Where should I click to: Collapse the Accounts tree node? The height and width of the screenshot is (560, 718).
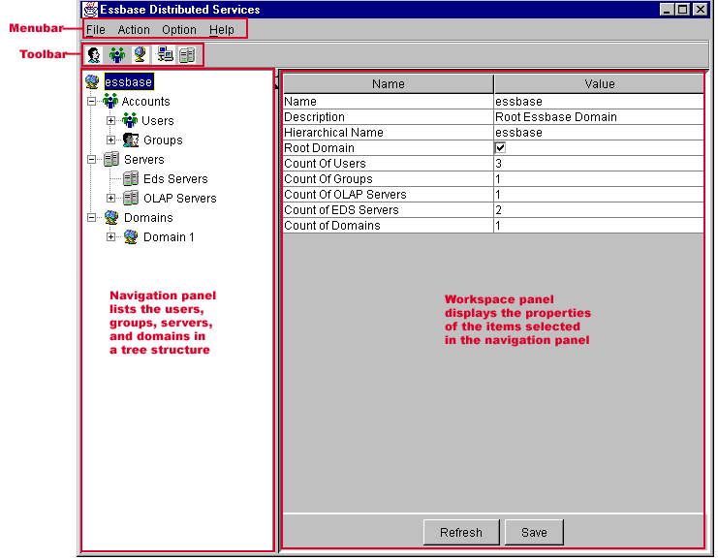tap(91, 101)
